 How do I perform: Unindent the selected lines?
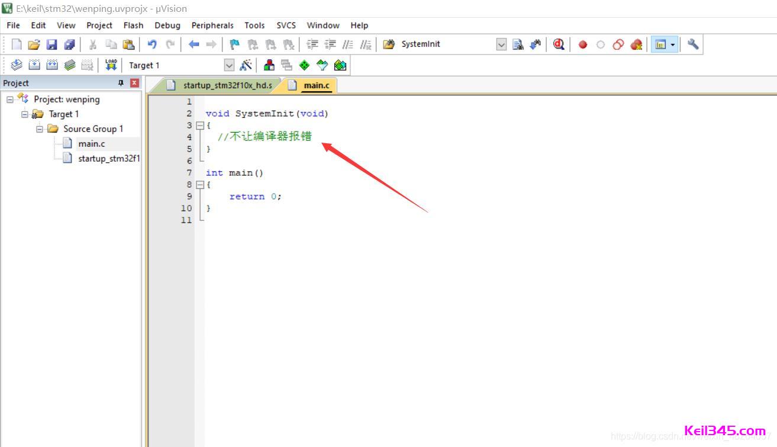point(330,44)
